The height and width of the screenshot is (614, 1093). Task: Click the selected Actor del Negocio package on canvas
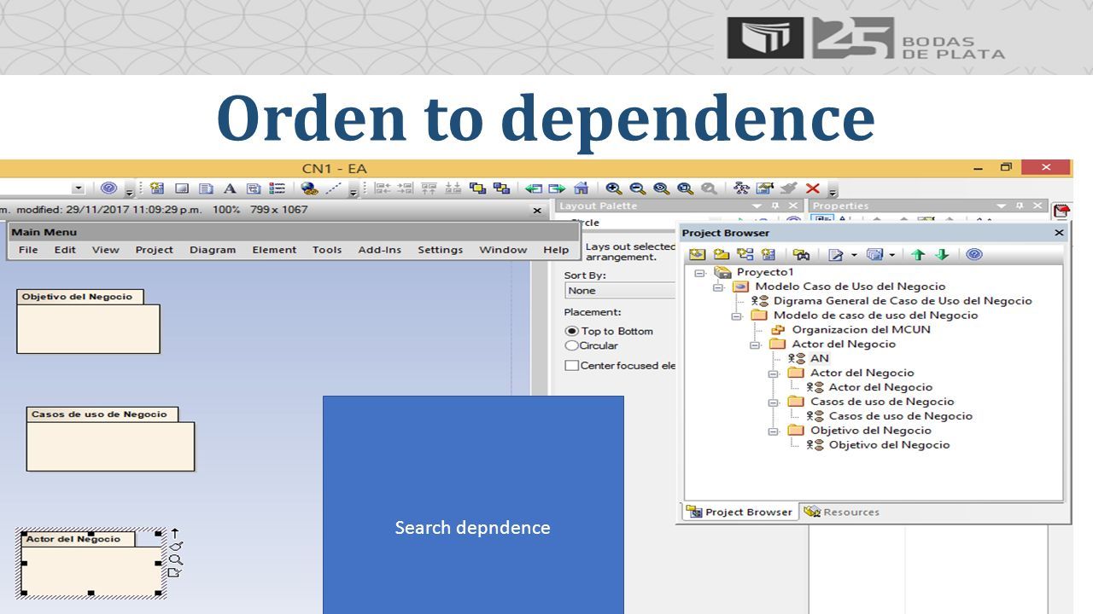tap(91, 563)
